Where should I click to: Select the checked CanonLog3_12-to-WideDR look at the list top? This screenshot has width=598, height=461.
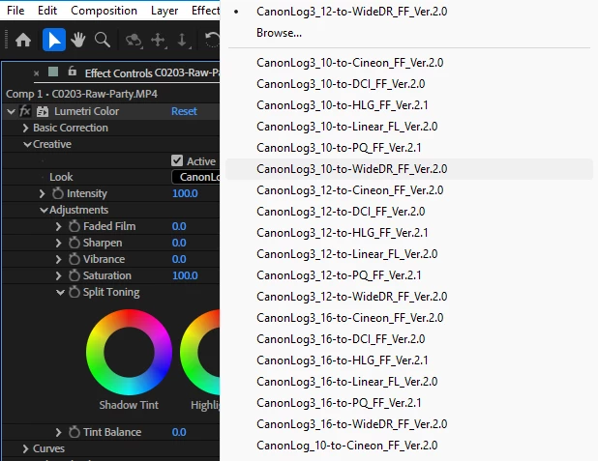409,12
